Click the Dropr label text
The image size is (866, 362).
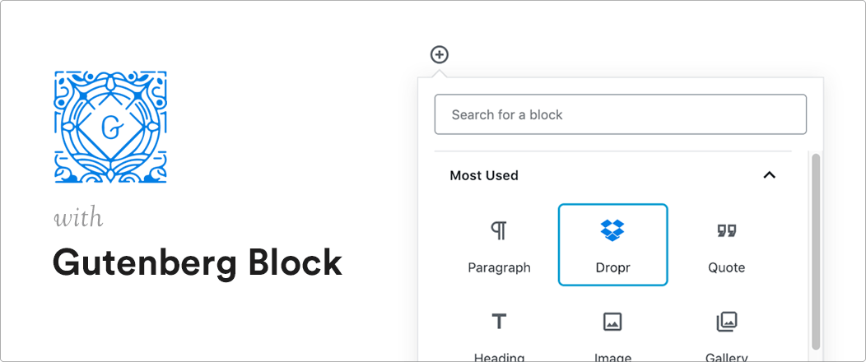point(612,267)
